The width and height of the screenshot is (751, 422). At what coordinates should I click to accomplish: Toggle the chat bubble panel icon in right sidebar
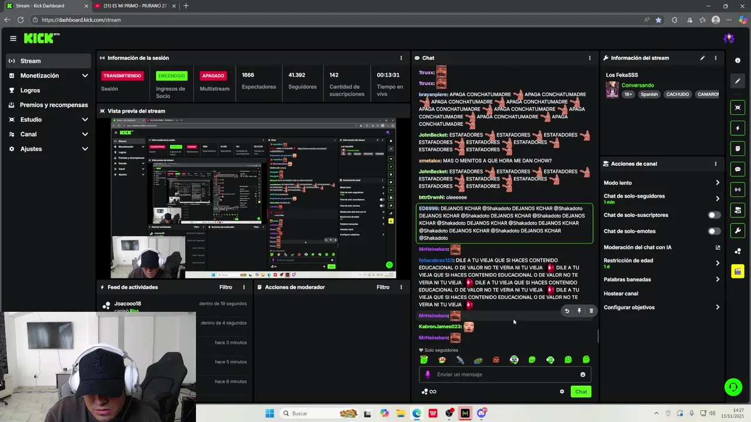(x=738, y=169)
